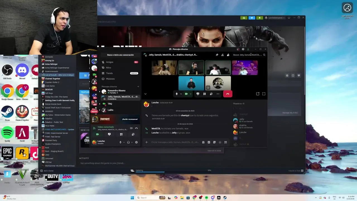Image resolution: width=357 pixels, height=201 pixels.
Task: Open Lalito direct message
Action: 120,110
